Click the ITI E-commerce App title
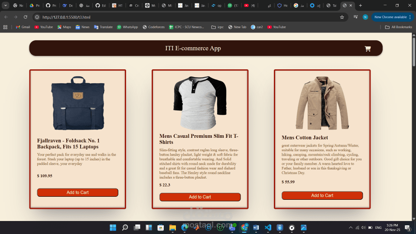Screen dimensions: 416x234 click(x=193, y=48)
